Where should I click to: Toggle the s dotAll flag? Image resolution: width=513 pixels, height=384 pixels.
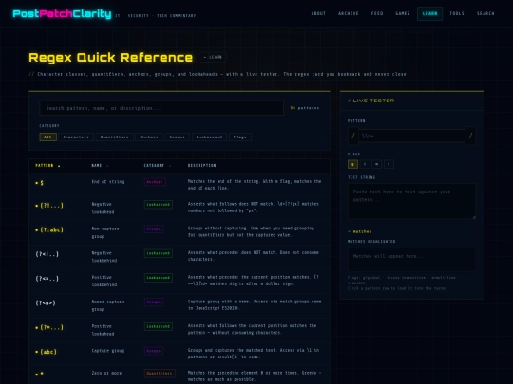coord(389,164)
